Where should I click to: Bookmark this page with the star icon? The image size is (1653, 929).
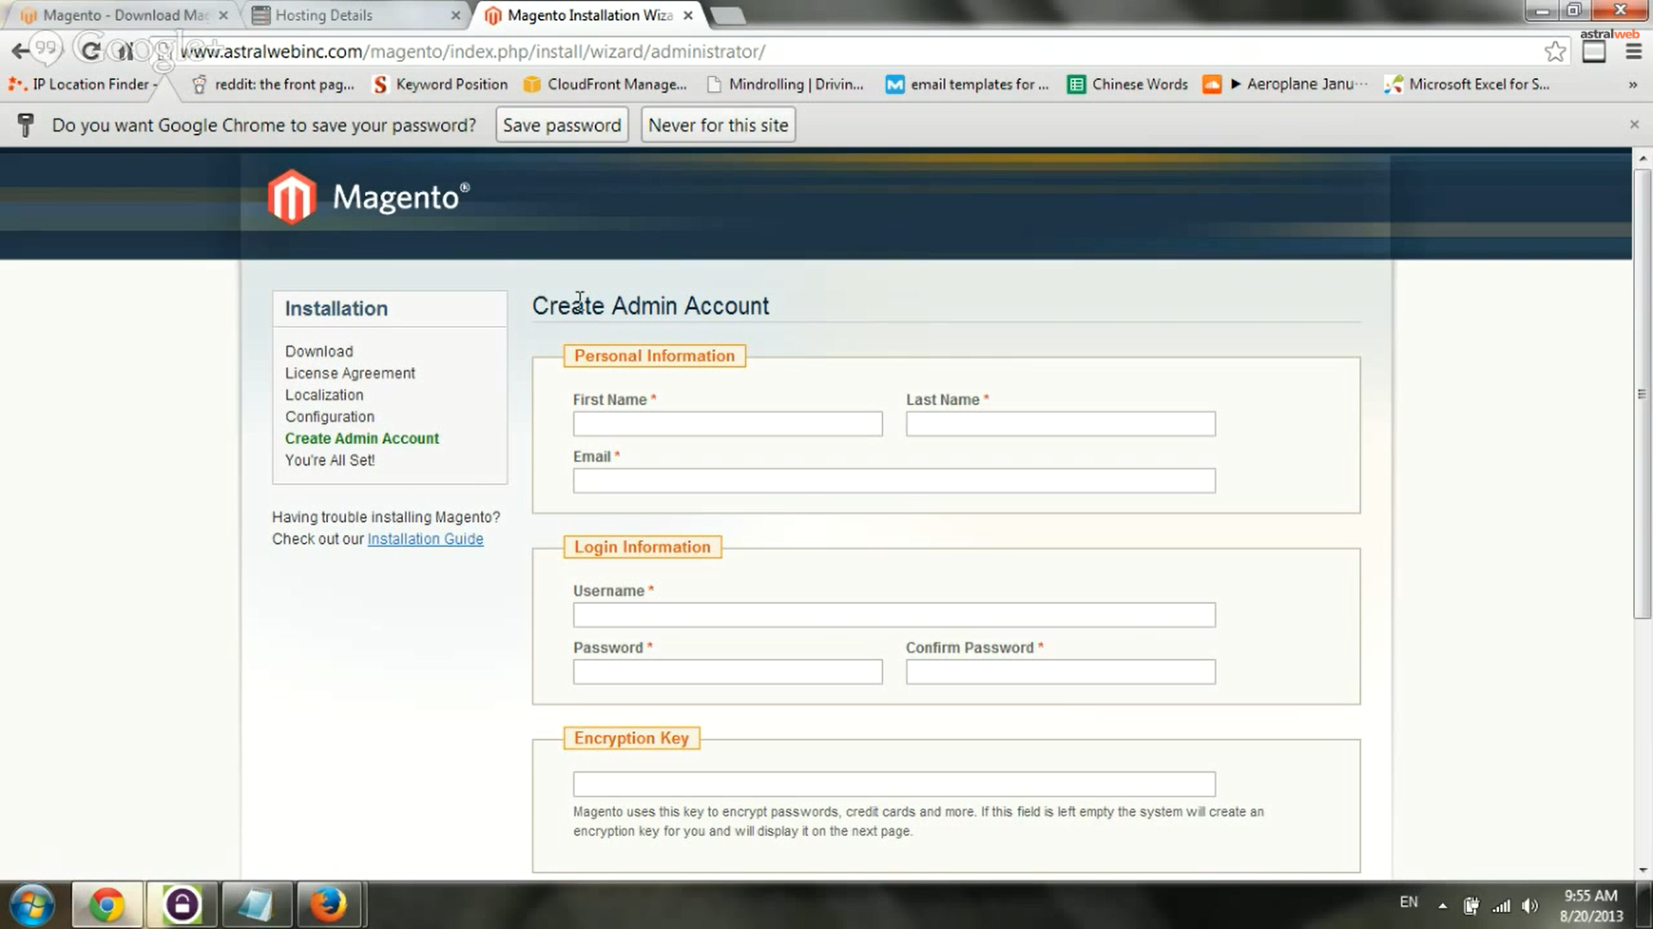[x=1555, y=52]
